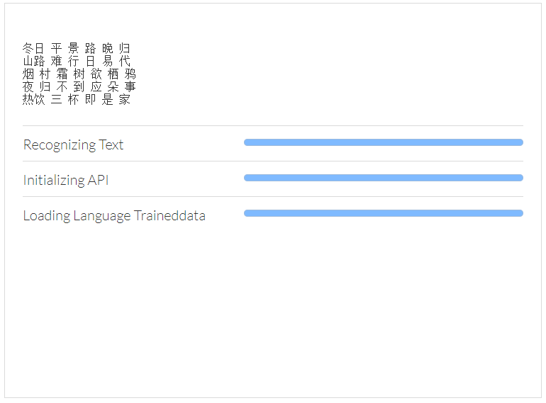The image size is (546, 403).
Task: Click the character 夜 starting the fourth line
Action: 28,86
